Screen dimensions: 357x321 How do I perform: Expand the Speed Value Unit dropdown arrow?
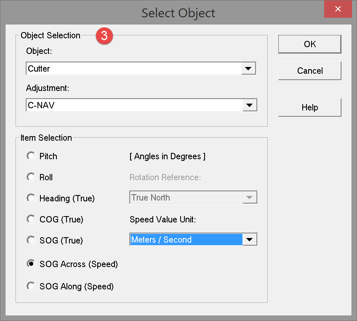point(250,240)
